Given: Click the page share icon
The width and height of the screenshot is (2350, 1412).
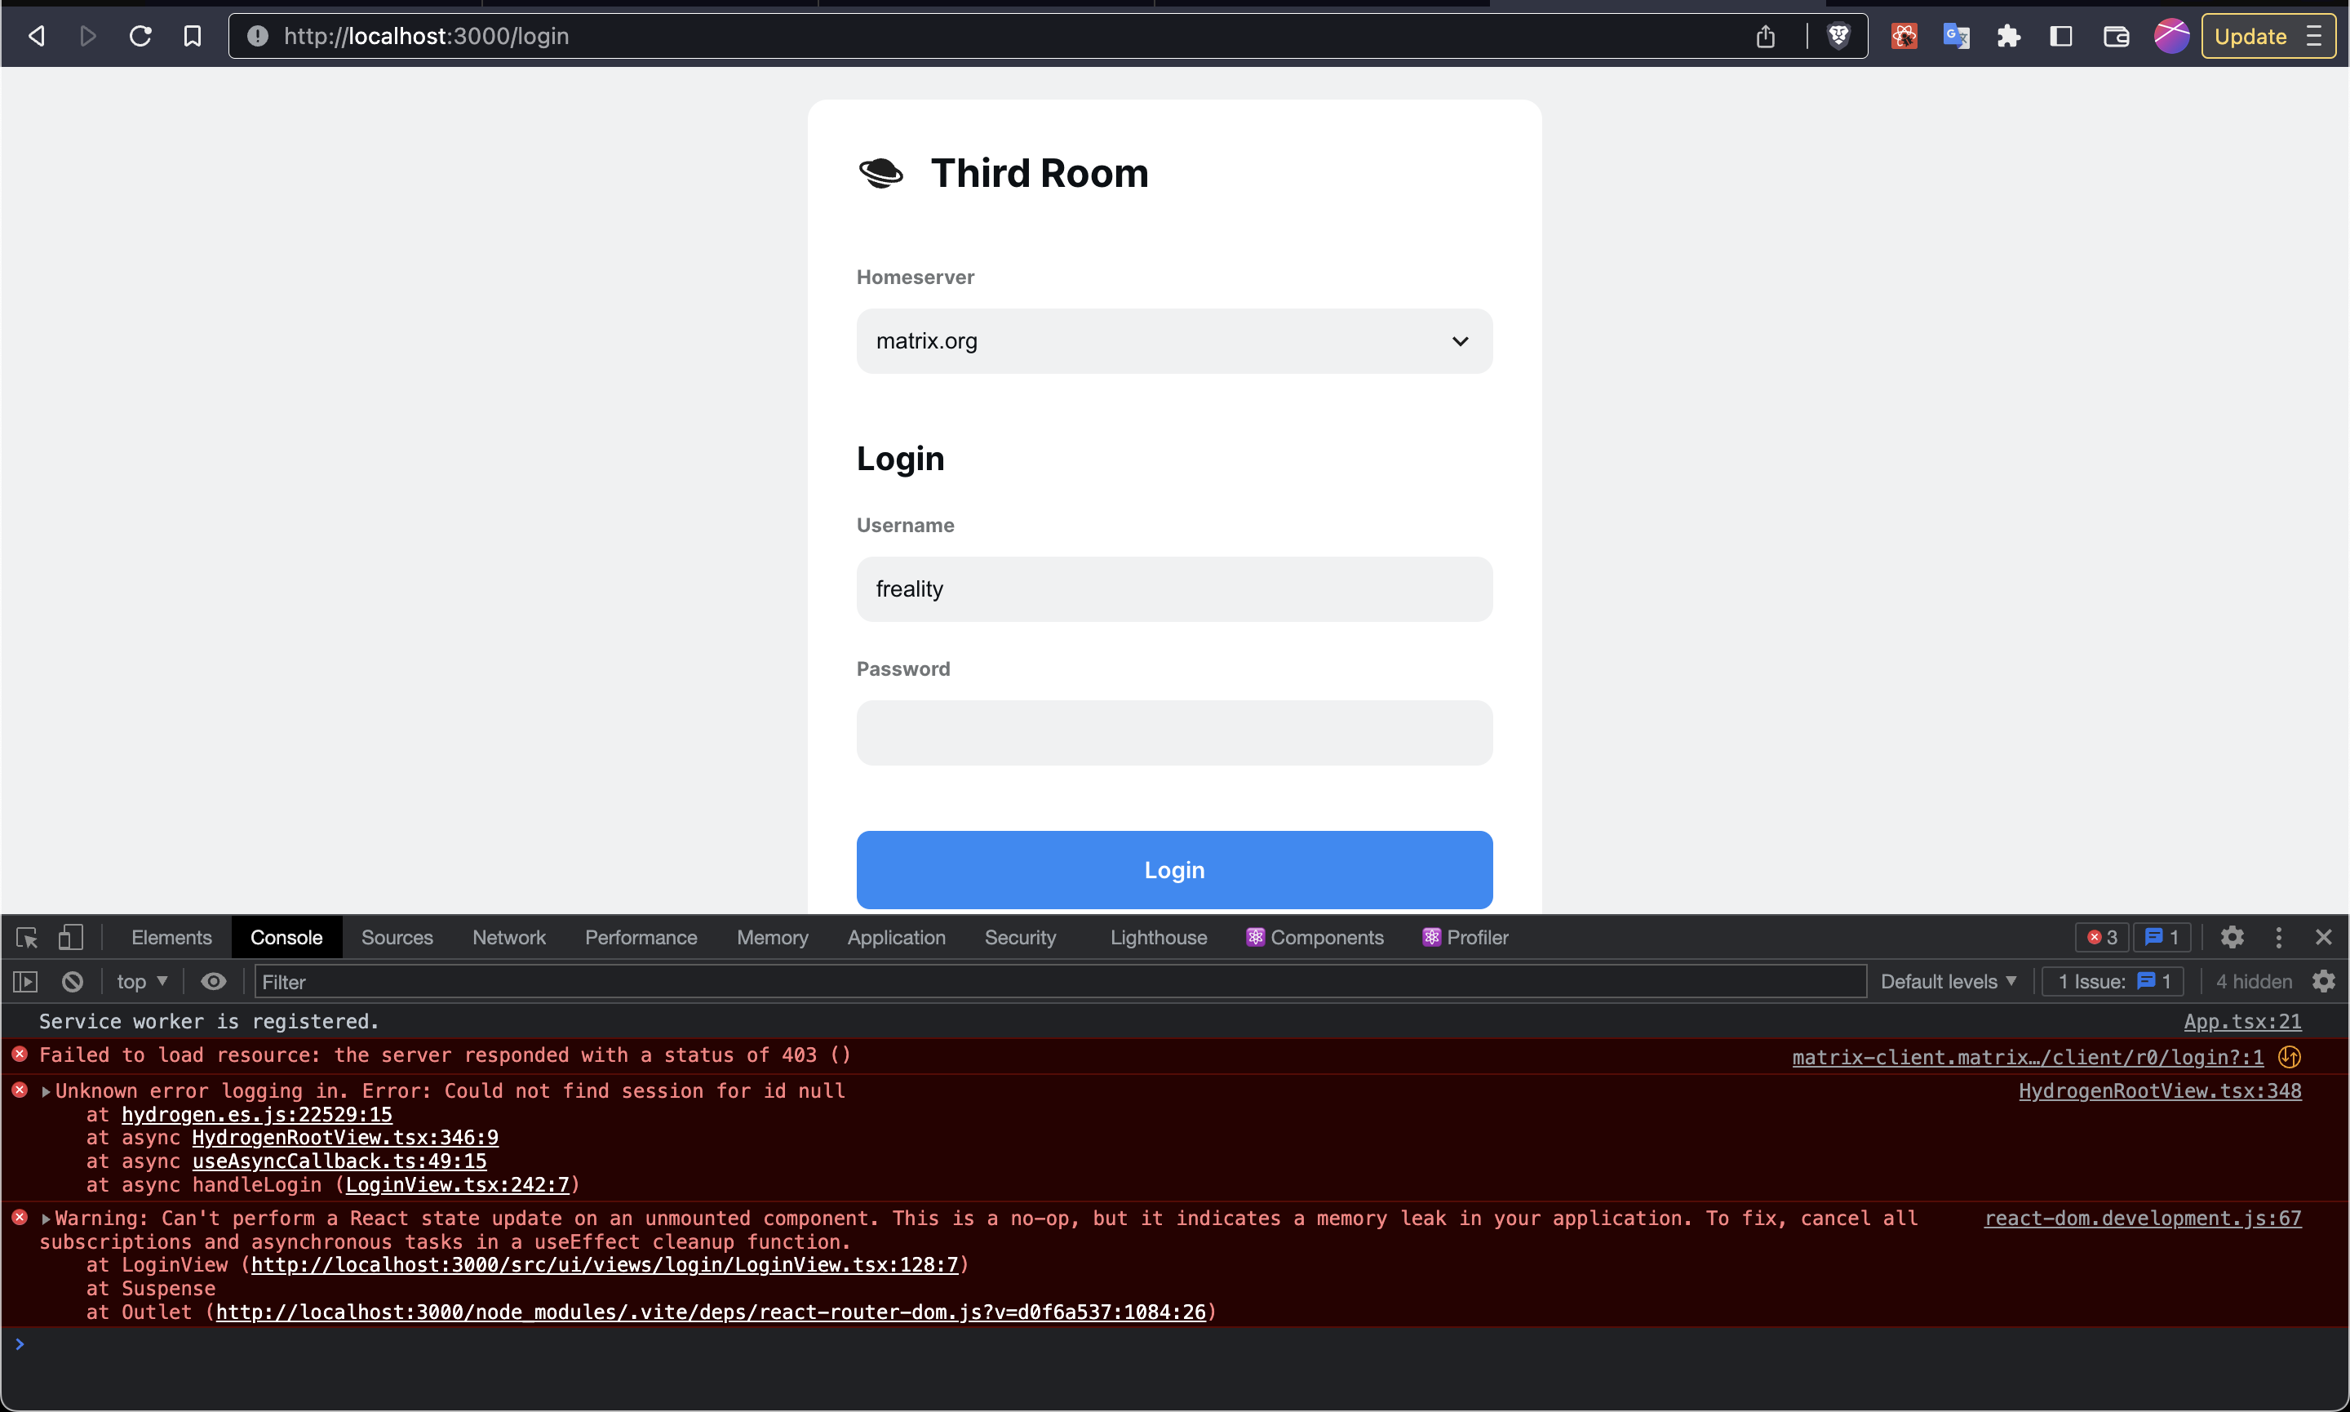Looking at the screenshot, I should pos(1765,35).
